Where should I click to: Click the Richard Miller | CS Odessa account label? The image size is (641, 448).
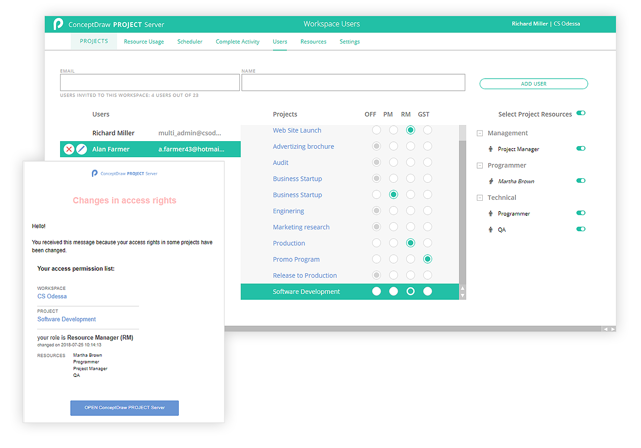point(546,24)
